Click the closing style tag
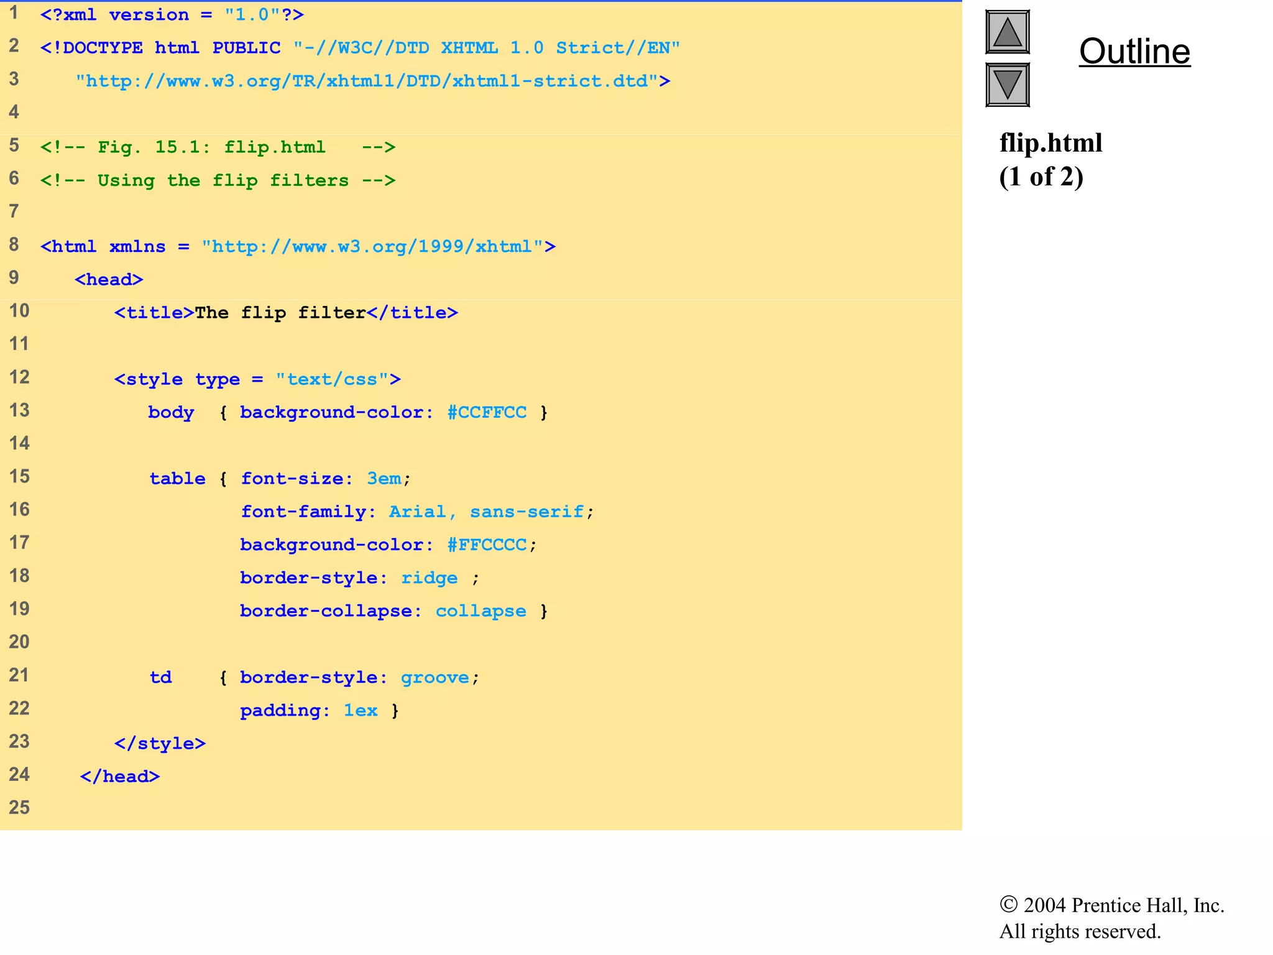The width and height of the screenshot is (1273, 955). (160, 744)
